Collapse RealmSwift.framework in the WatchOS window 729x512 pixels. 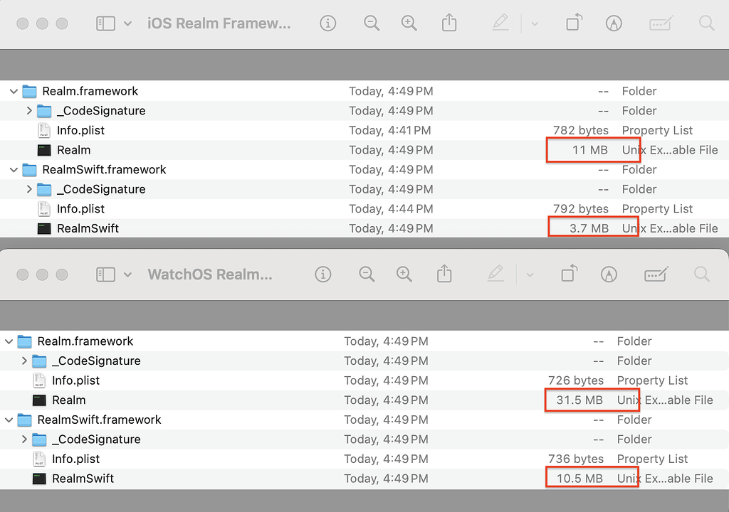[9, 420]
